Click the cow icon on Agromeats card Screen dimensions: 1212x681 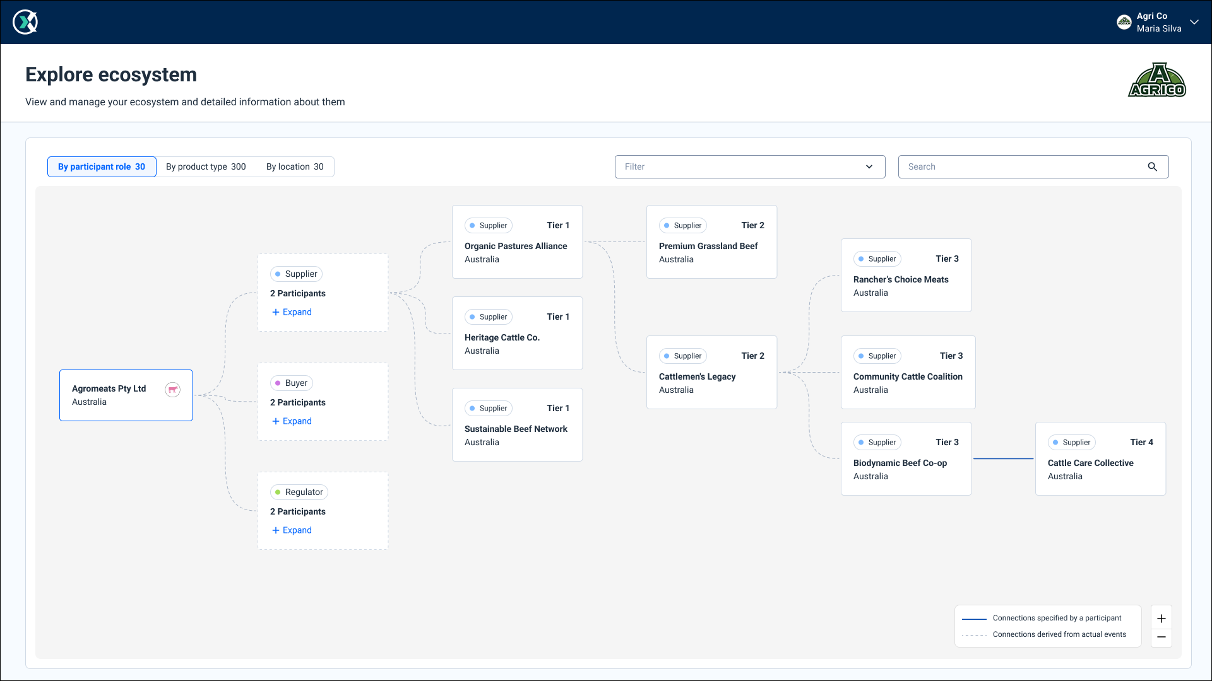172,390
